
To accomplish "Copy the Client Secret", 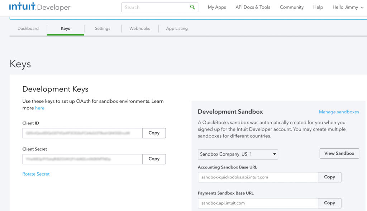I will [154, 159].
